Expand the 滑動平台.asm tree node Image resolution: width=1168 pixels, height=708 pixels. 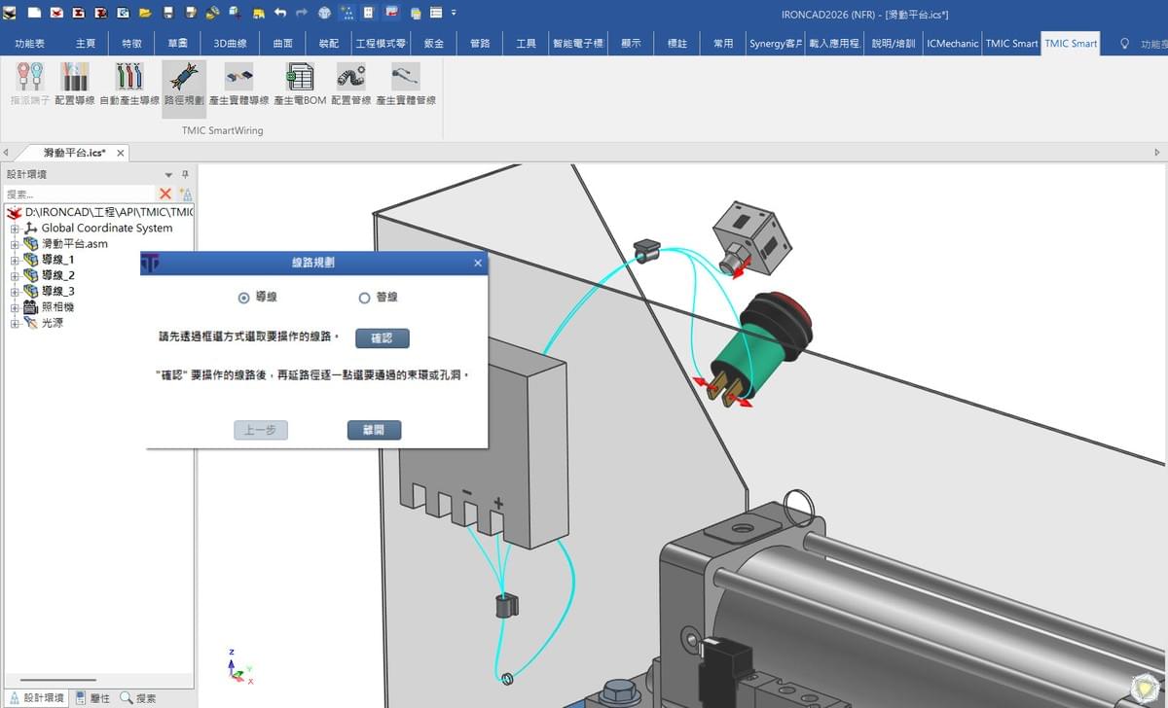tap(15, 244)
